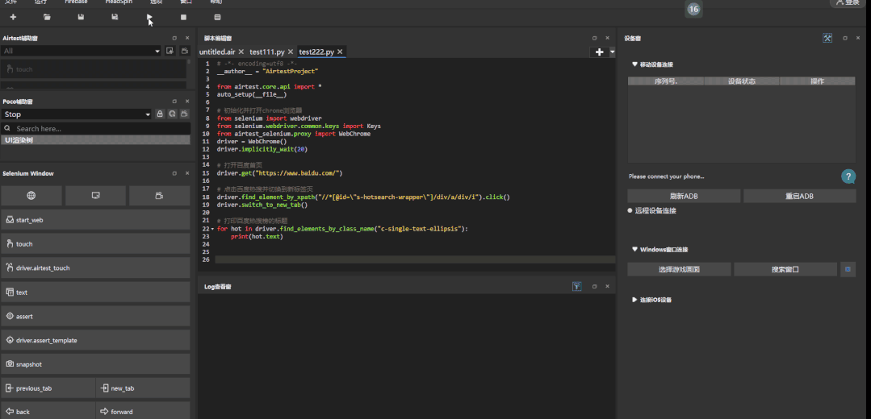This screenshot has height=419, width=871.
Task: Click the record button in Selenium Window
Action: click(159, 196)
